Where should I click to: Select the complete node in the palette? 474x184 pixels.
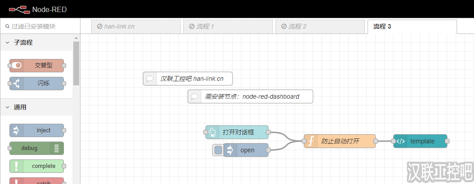point(37,166)
